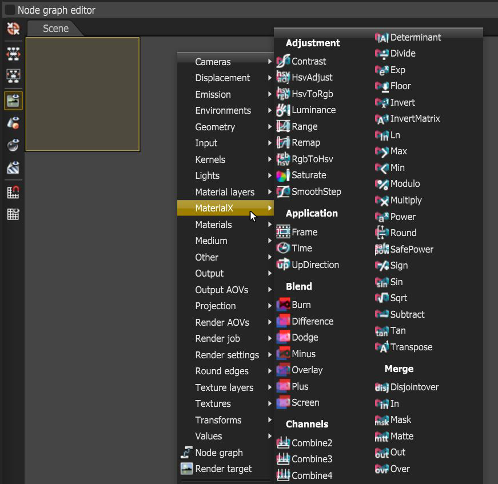Screen dimensions: 498x484
Task: Click the HsvAdjust node icon
Action: coord(283,77)
